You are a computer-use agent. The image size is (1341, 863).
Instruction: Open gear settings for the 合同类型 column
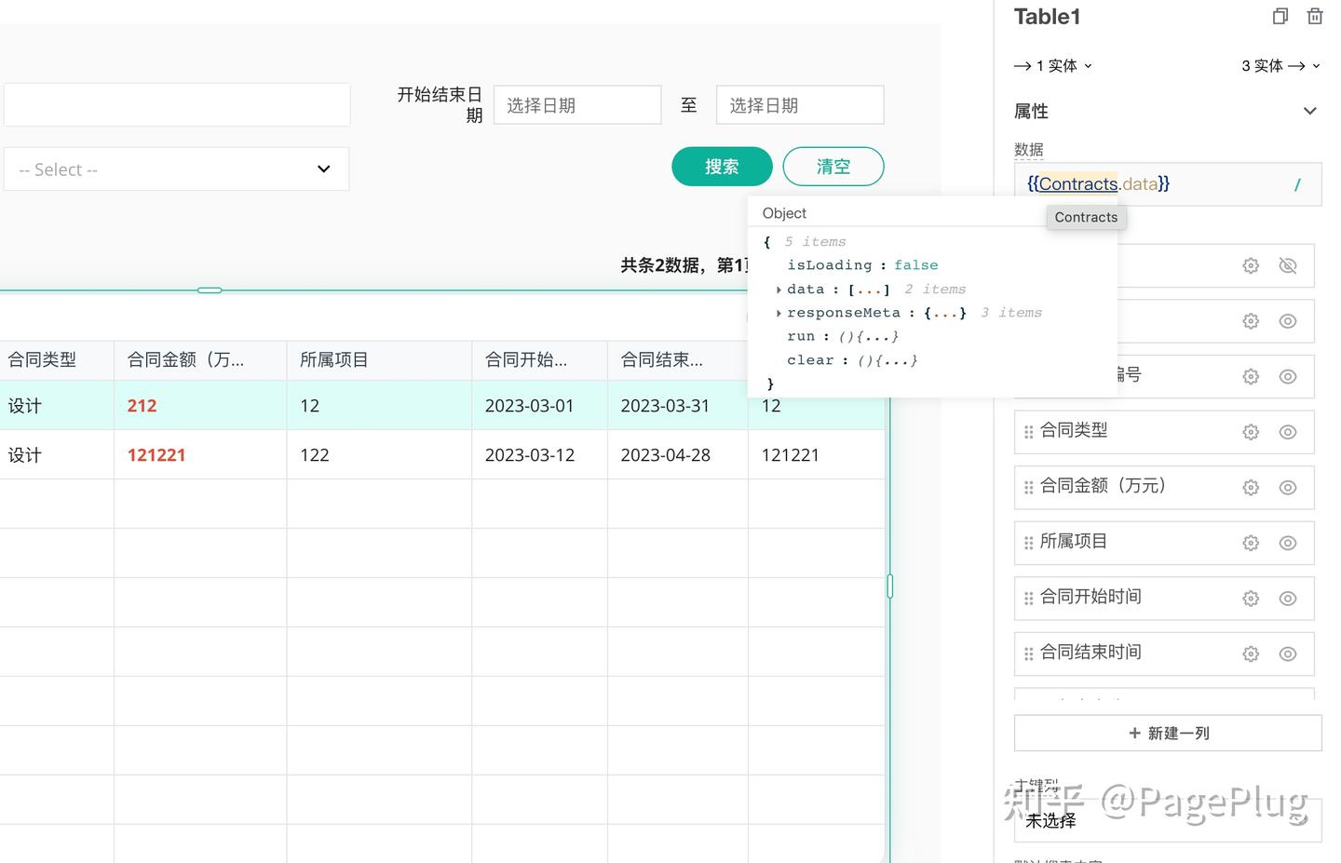(x=1250, y=431)
